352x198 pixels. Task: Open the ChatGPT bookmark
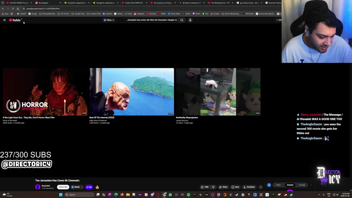coord(21,14)
